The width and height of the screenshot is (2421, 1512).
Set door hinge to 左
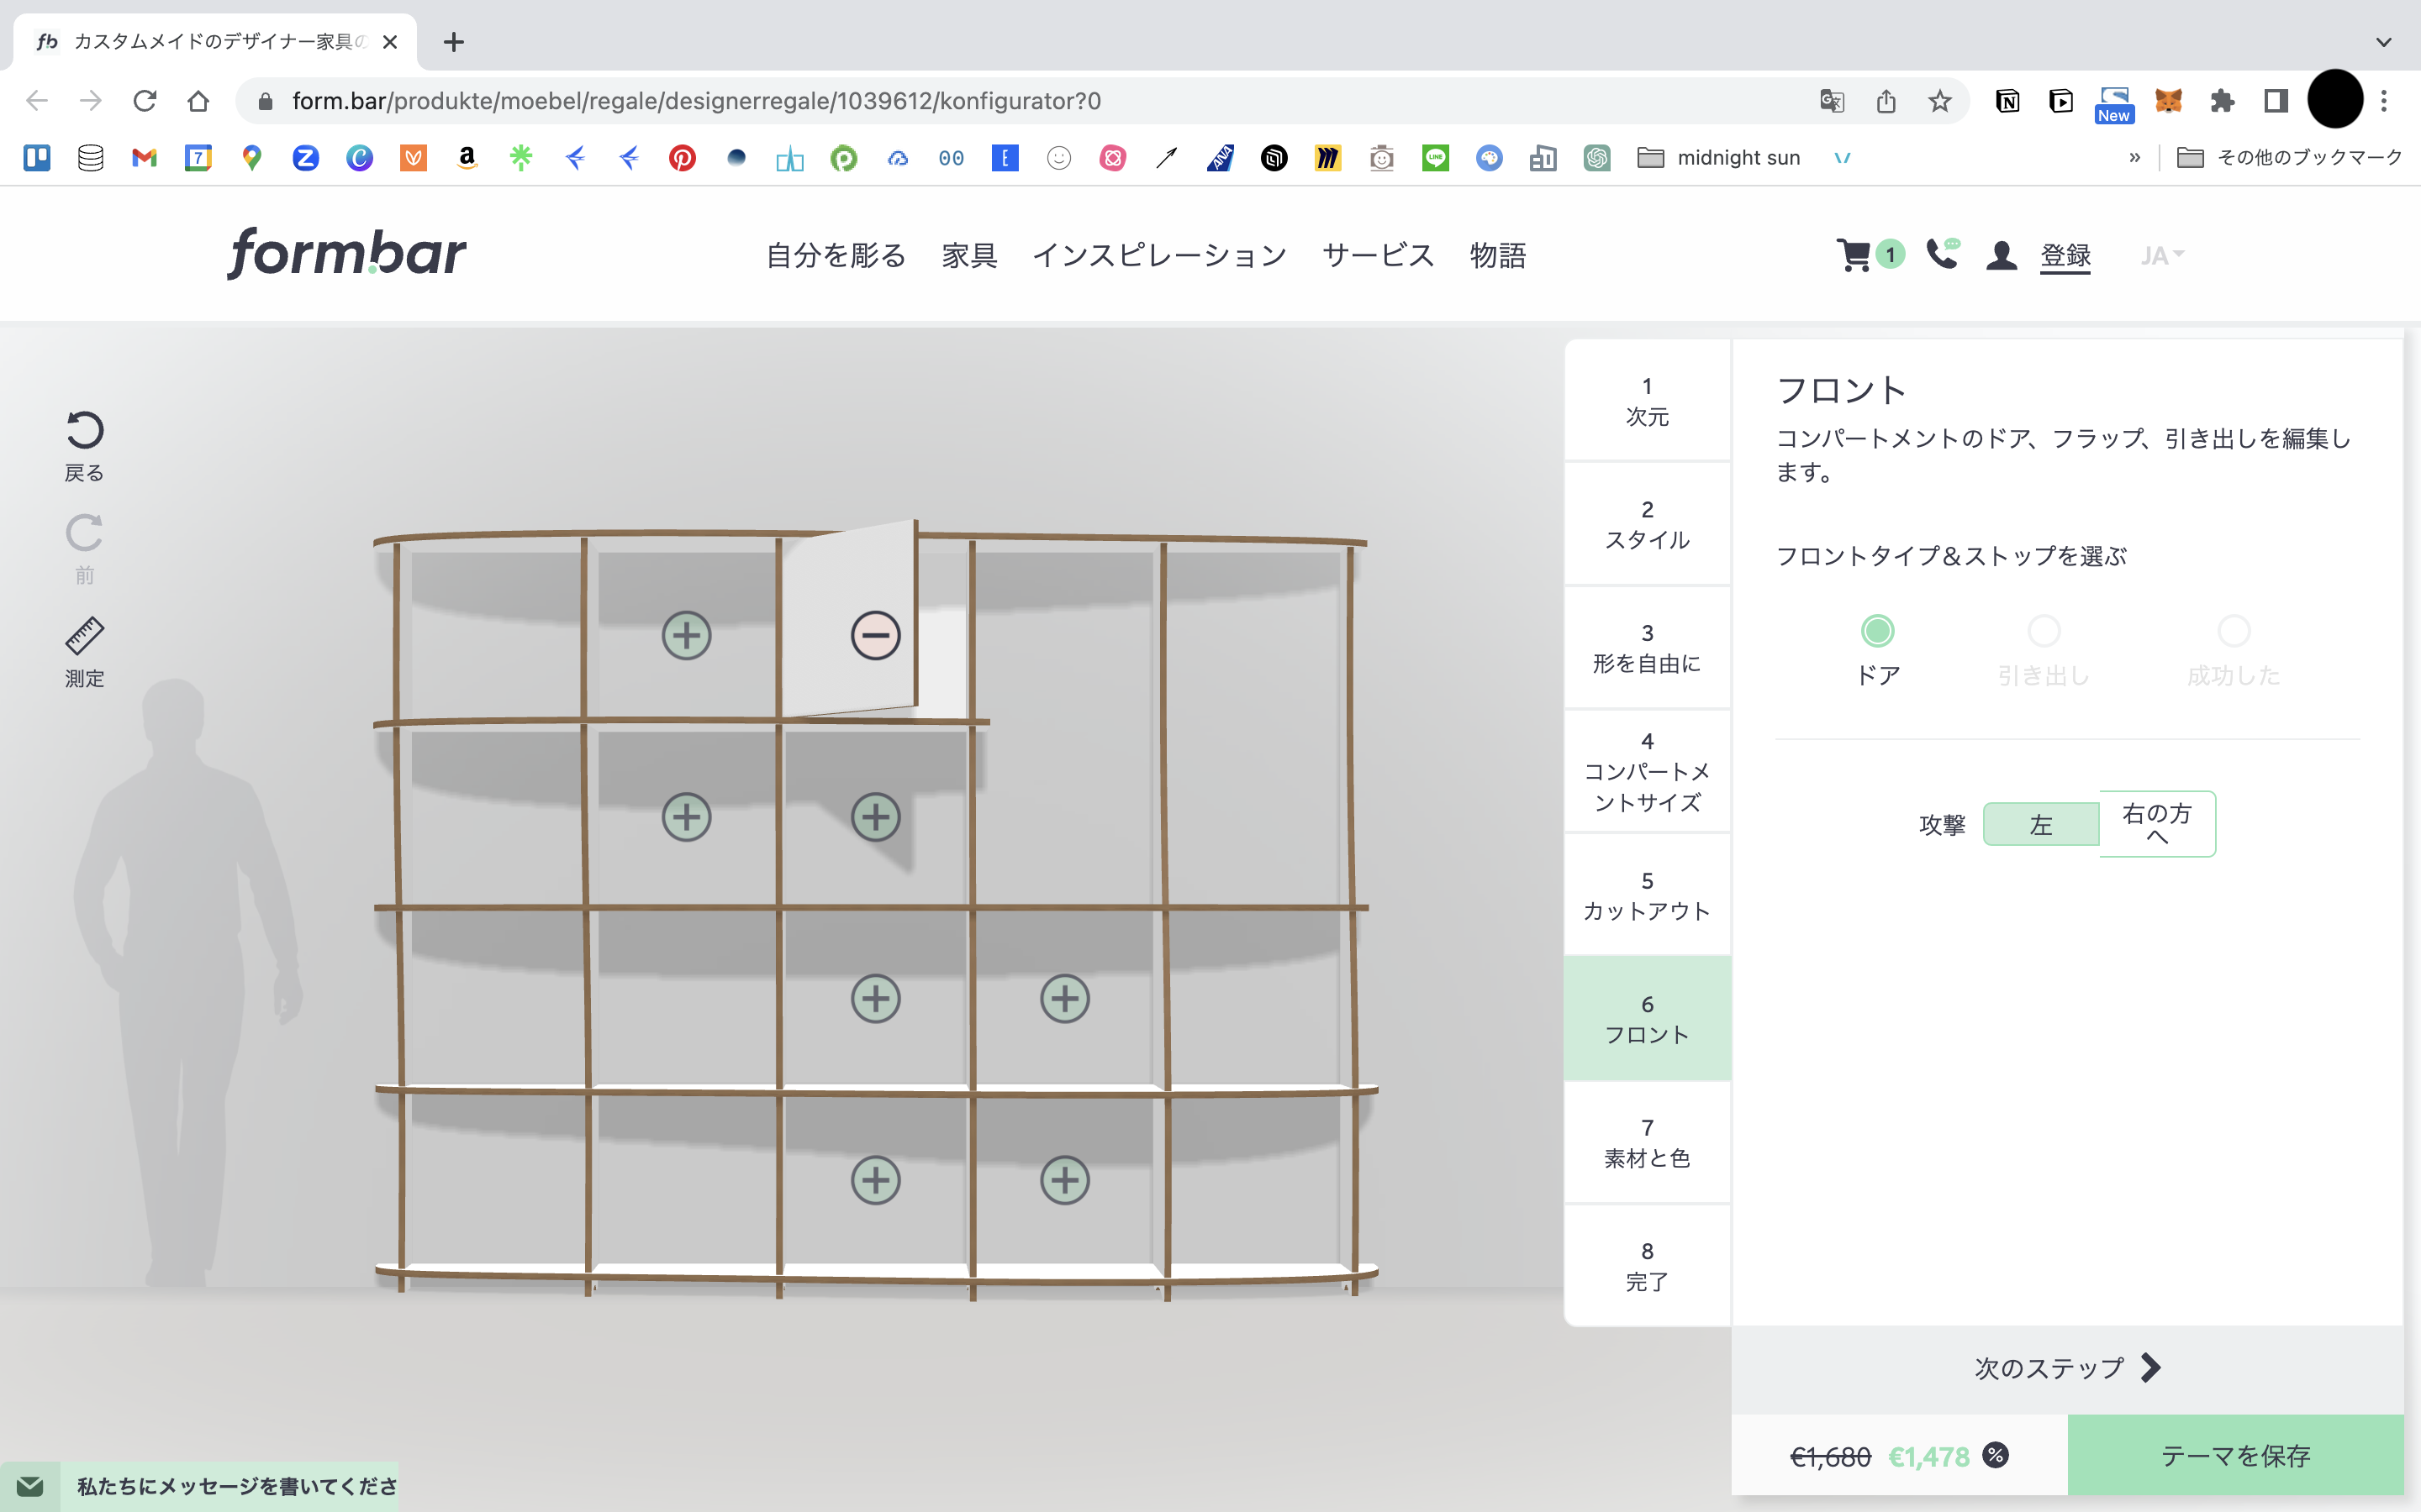click(x=2041, y=824)
